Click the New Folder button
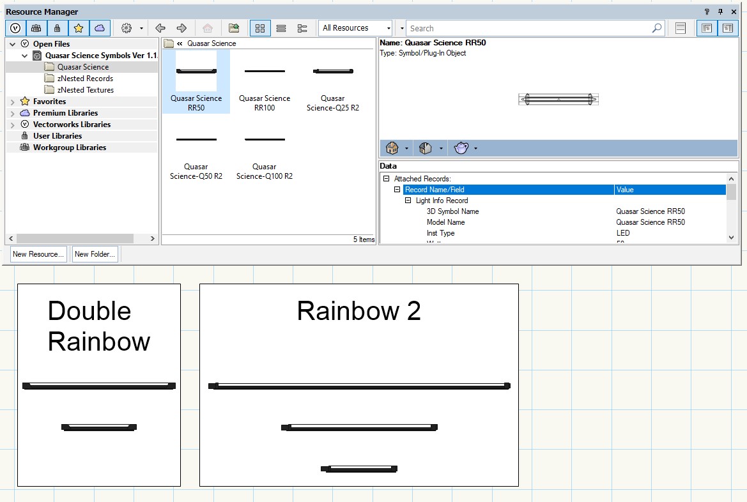The width and height of the screenshot is (747, 502). 95,254
